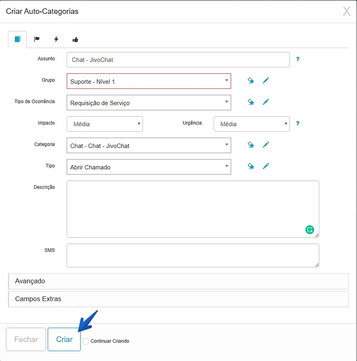Click the Fechar button

pos(26,339)
